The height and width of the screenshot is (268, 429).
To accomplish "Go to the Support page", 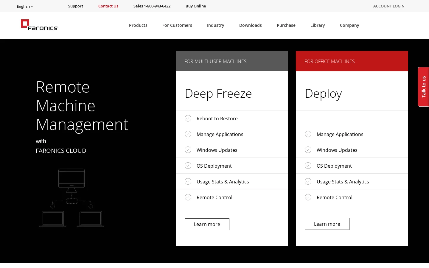I will (76, 6).
